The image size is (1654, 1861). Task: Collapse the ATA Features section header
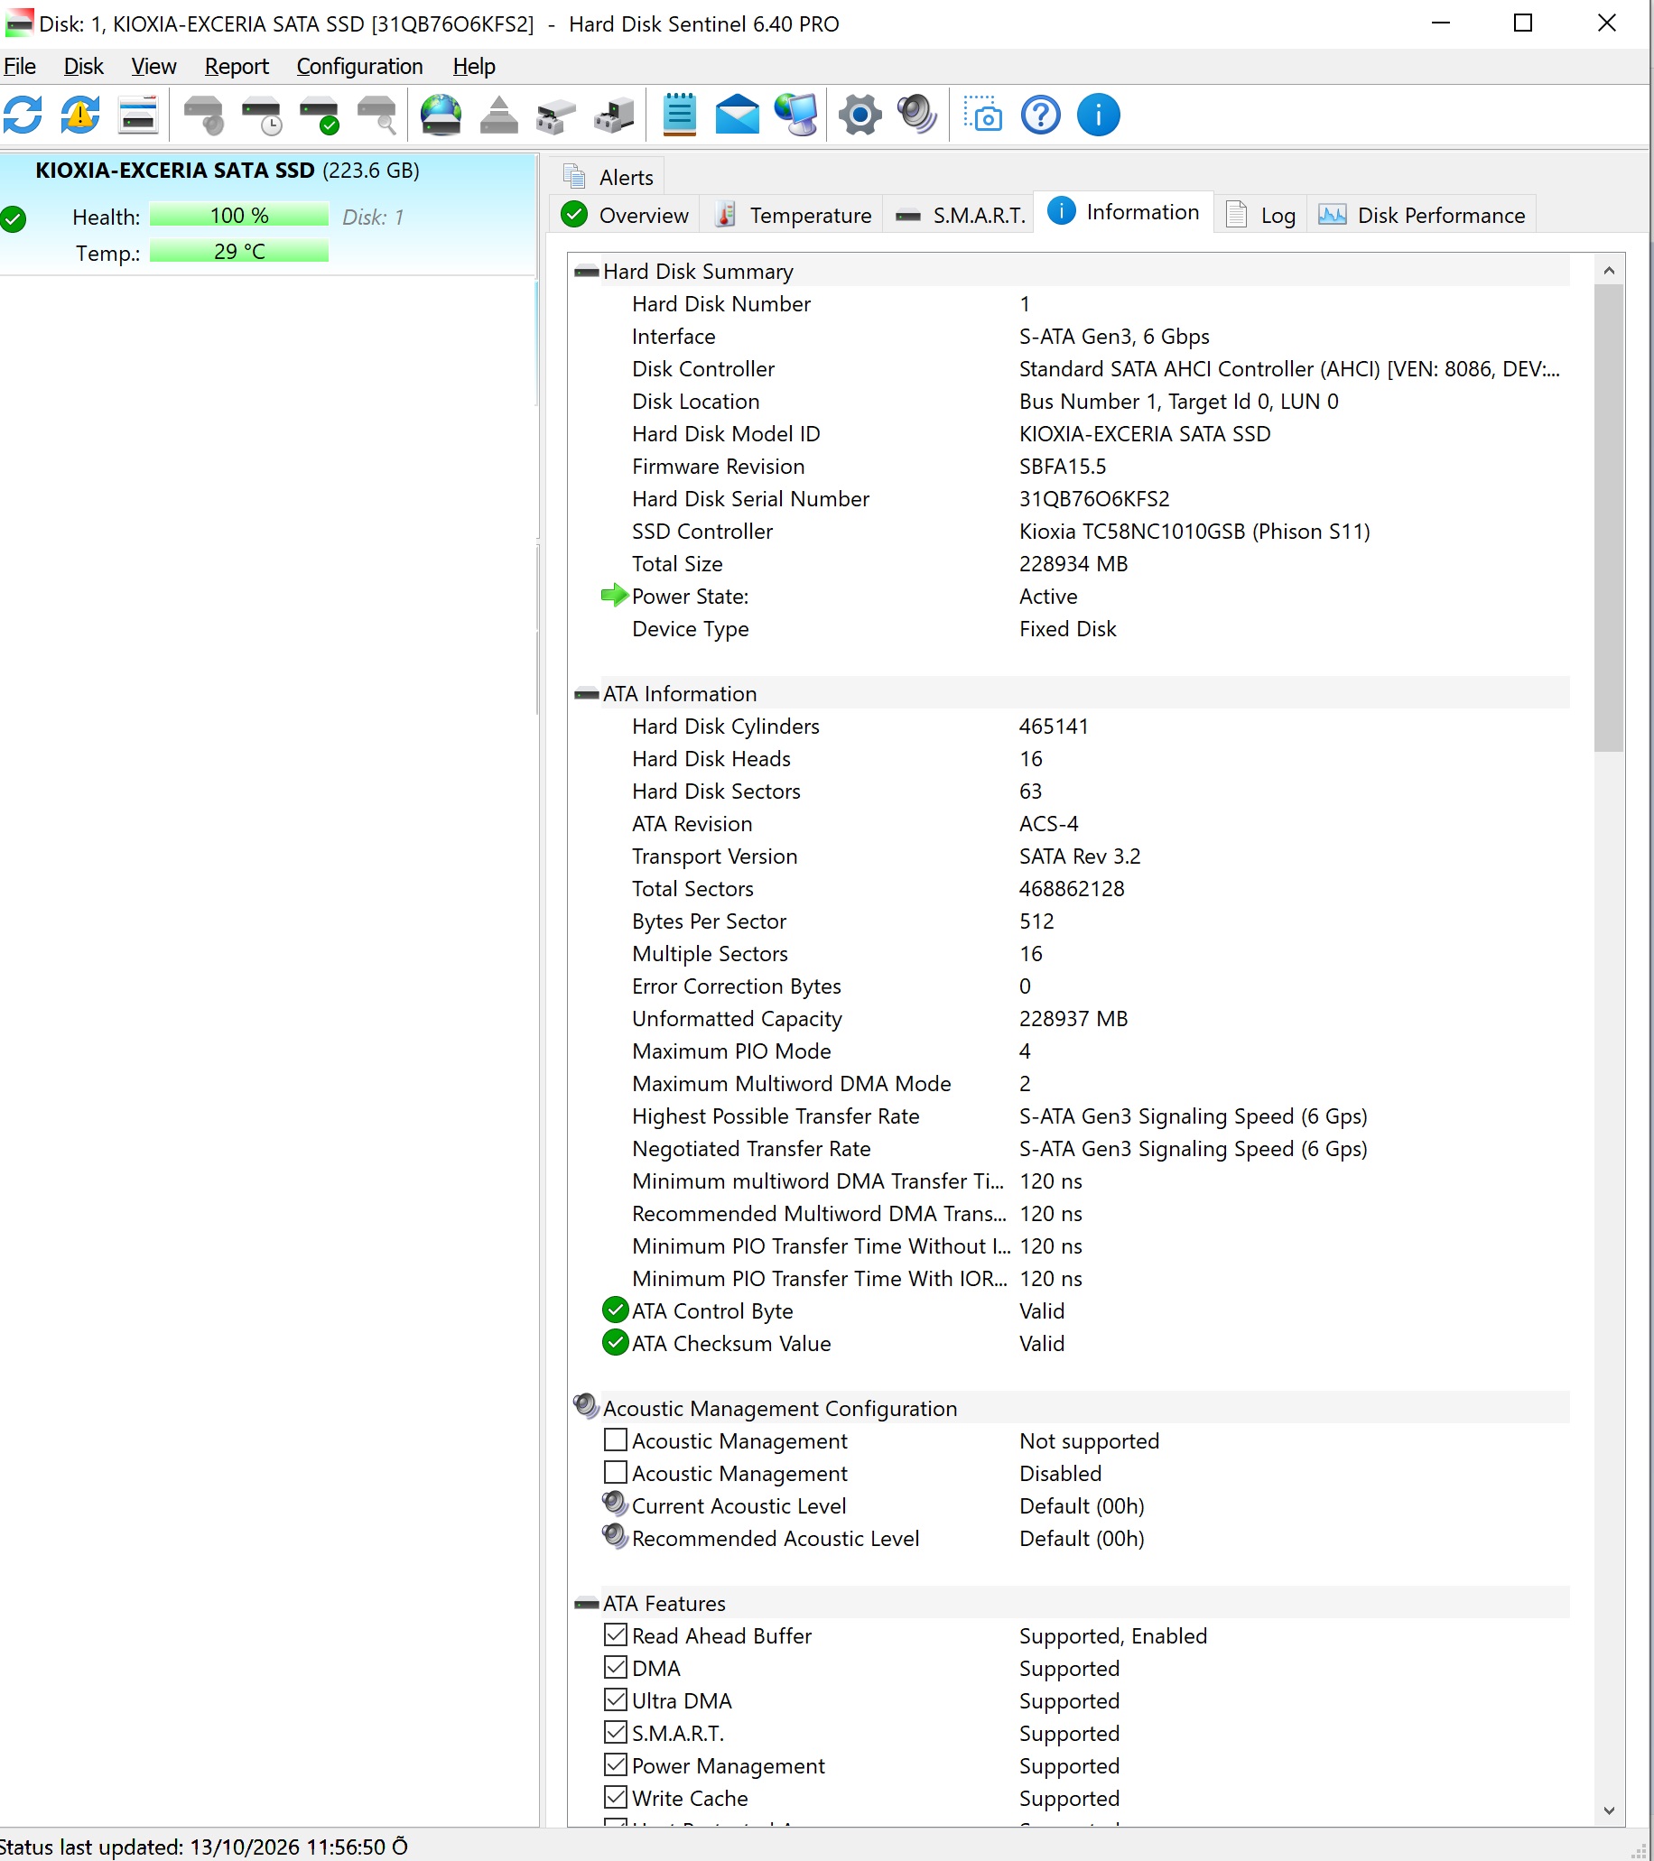1070,1604
